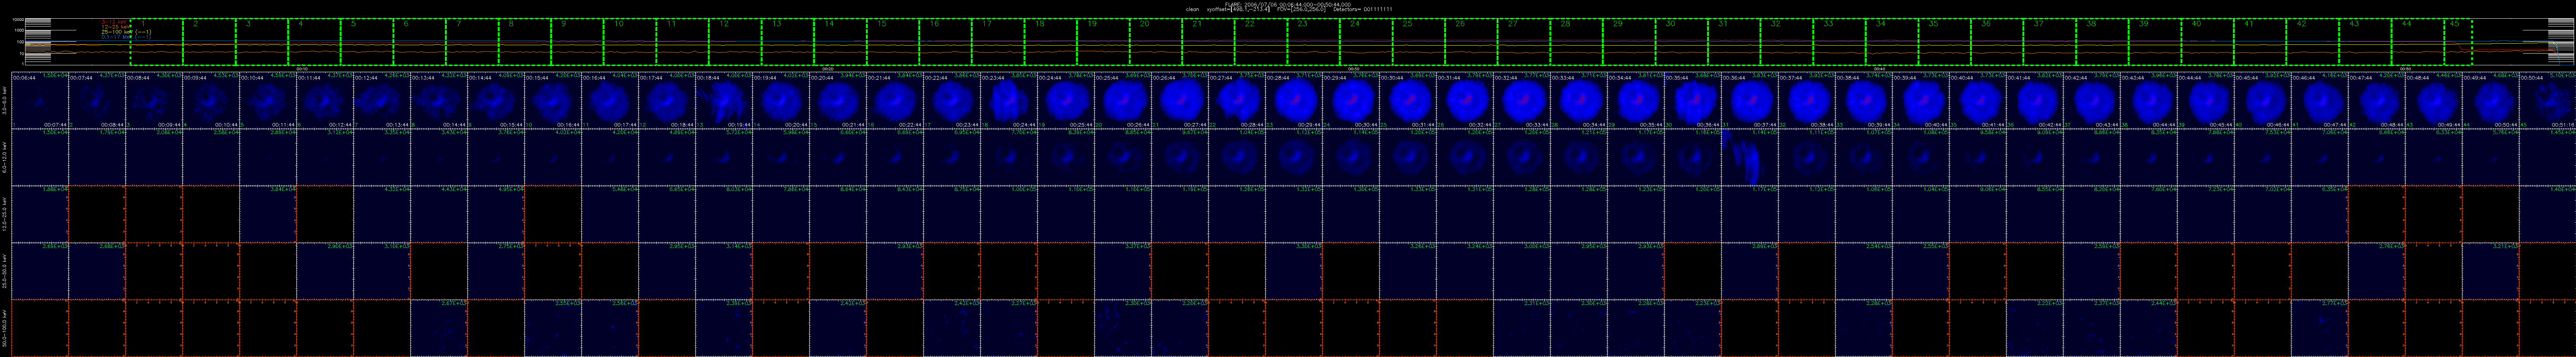This screenshot has height=357, width=2576.
Task: View the 3–6 keV image at 00:36:44
Action: [1750, 100]
